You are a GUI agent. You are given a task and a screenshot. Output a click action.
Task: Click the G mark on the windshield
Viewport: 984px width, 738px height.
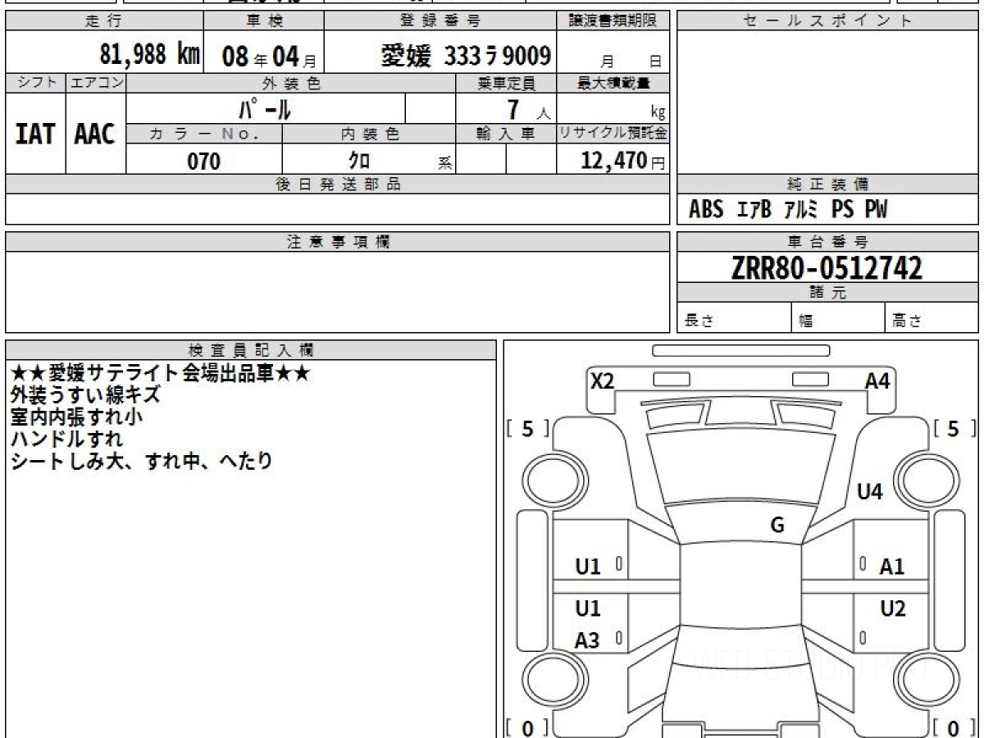(x=777, y=526)
